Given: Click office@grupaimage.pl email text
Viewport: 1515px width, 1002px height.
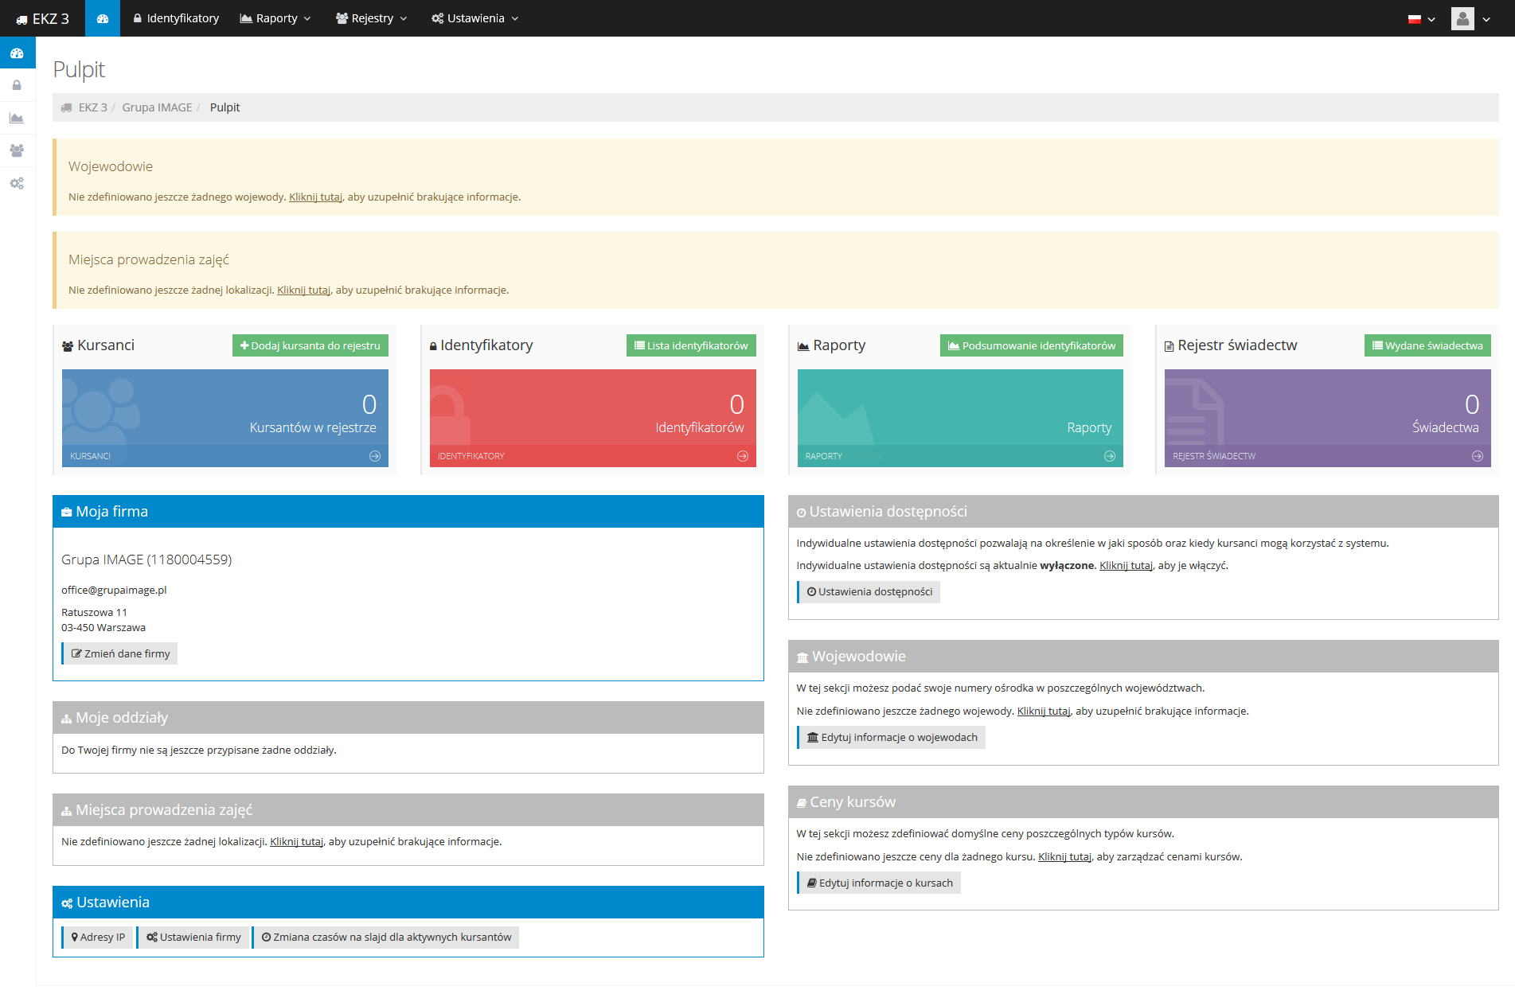Looking at the screenshot, I should (x=114, y=591).
